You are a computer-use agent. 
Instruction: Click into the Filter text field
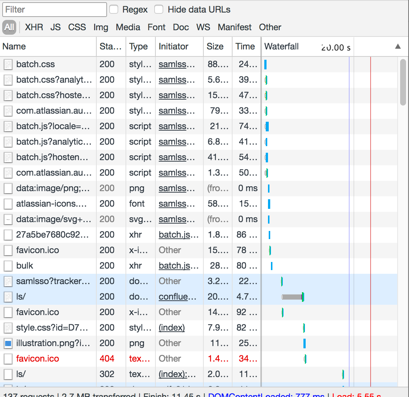point(55,10)
